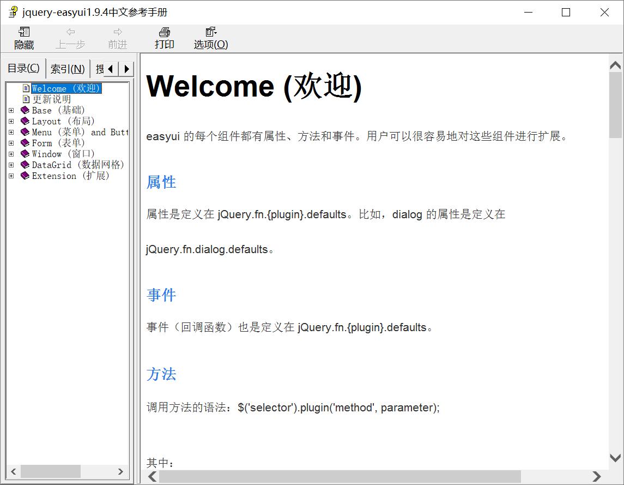Select the Extension (扩展) tree label
The height and width of the screenshot is (485, 624).
(x=70, y=176)
